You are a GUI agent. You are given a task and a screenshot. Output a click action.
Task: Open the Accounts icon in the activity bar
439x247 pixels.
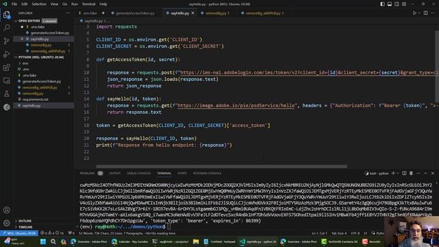6,210
